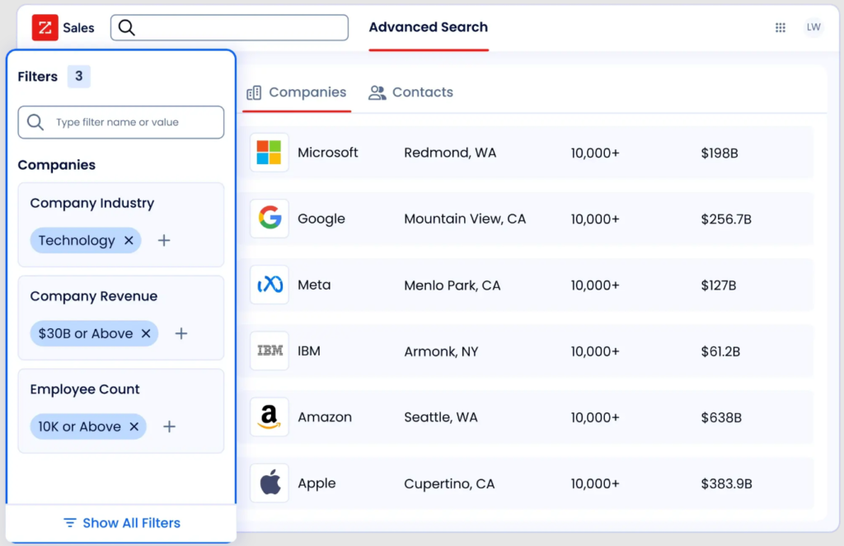The height and width of the screenshot is (546, 844).
Task: Focus the top search input field
Action: coord(229,27)
